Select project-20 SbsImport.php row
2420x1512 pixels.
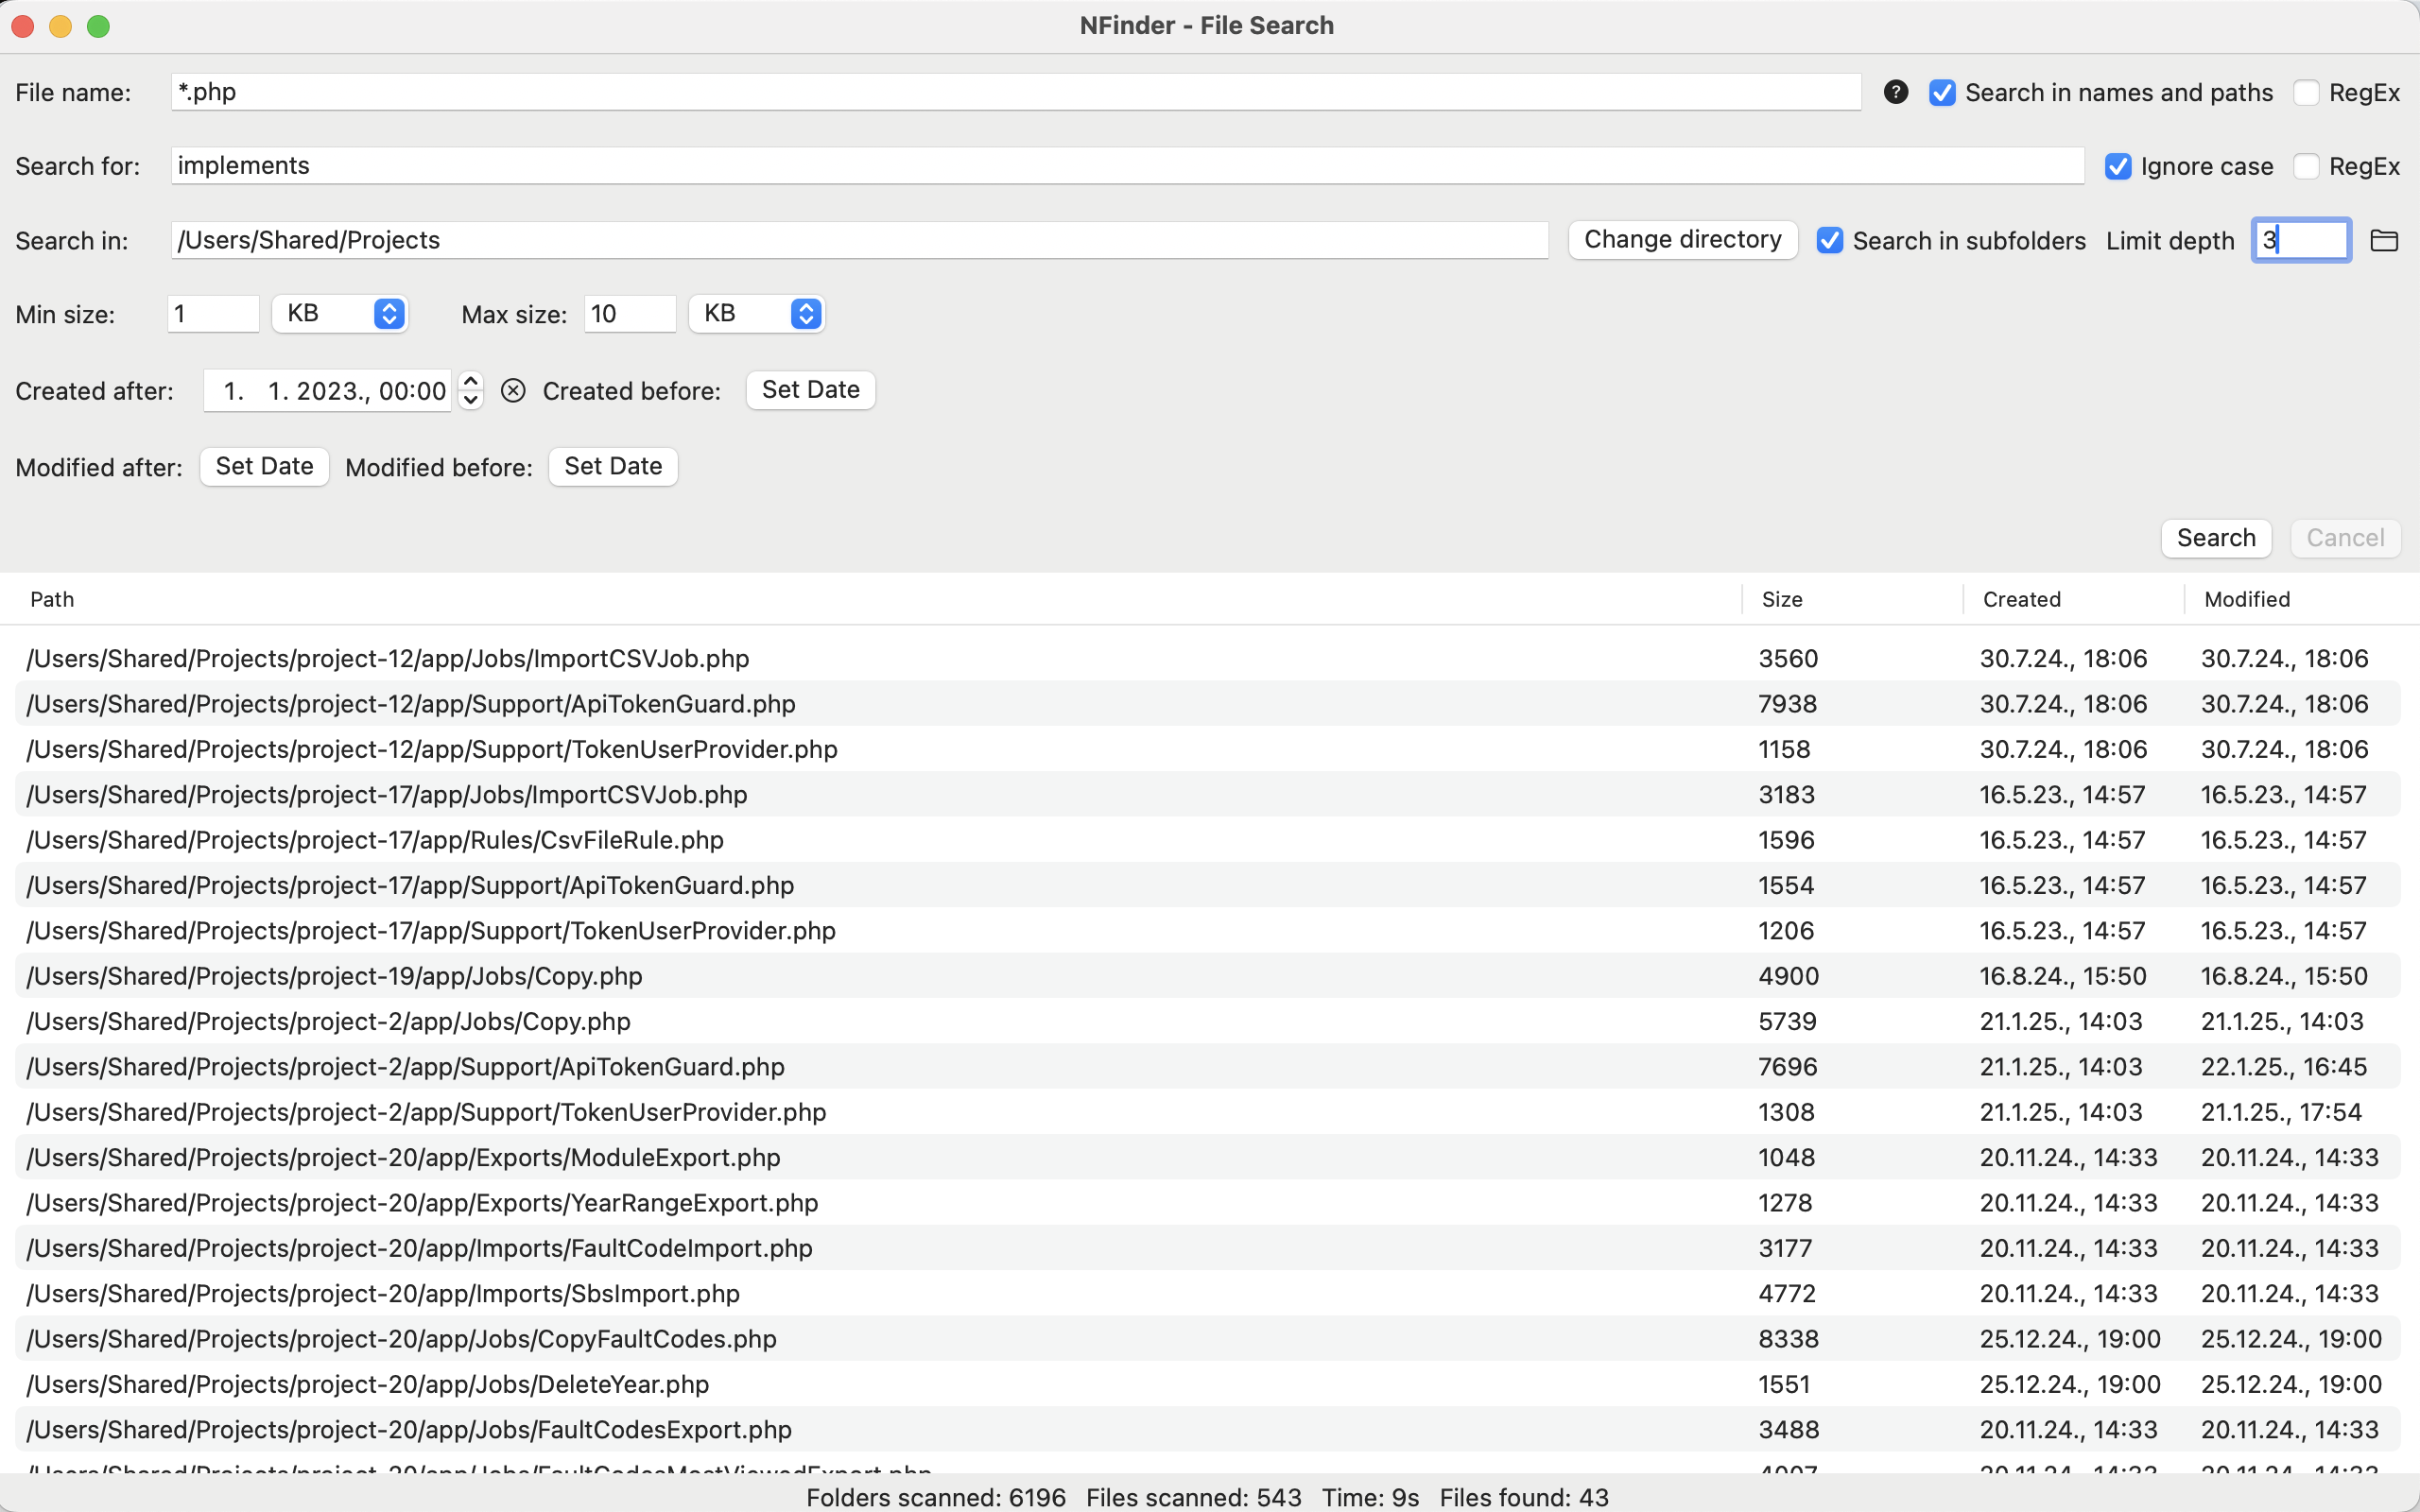[1208, 1293]
